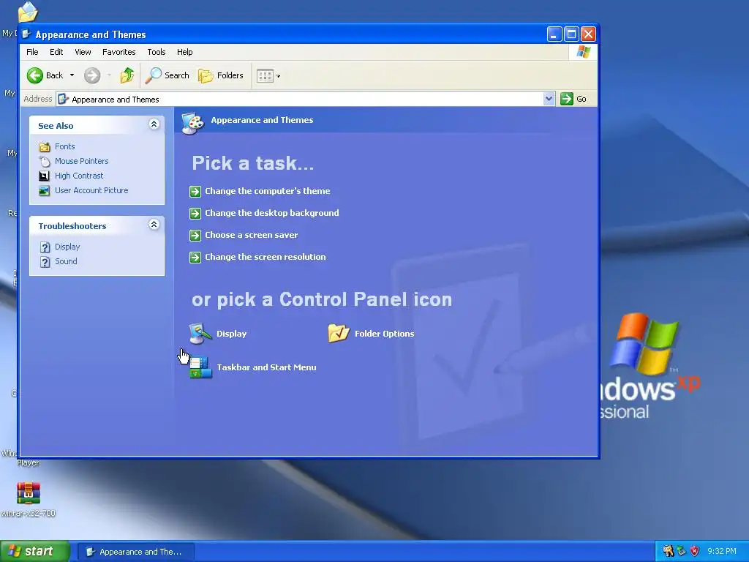
Task: Open the Display troubleshooter link
Action: (67, 247)
